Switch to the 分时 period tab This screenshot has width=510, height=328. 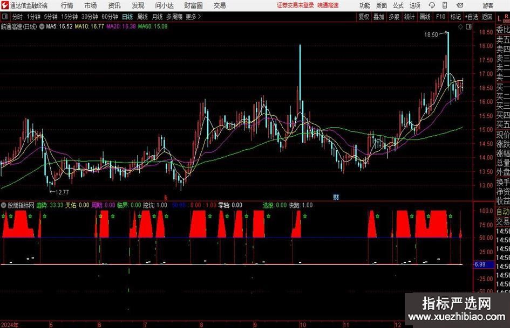18,17
